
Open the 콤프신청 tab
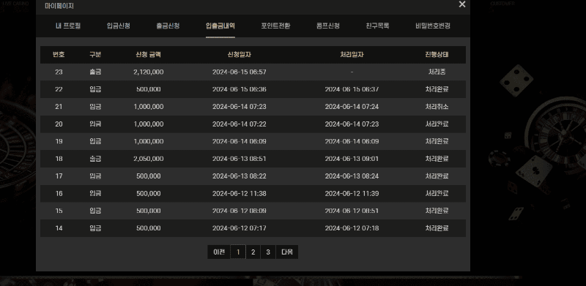tap(327, 26)
